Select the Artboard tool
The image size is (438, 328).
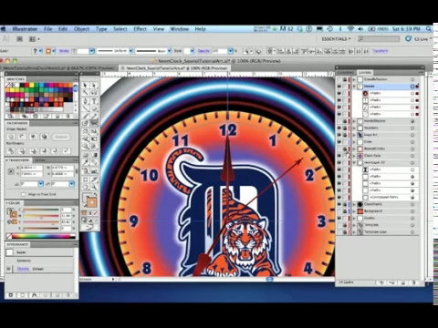(x=86, y=179)
